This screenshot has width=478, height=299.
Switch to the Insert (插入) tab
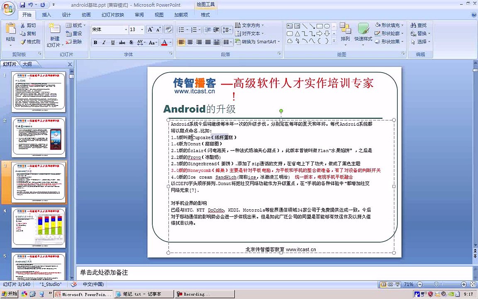point(46,15)
